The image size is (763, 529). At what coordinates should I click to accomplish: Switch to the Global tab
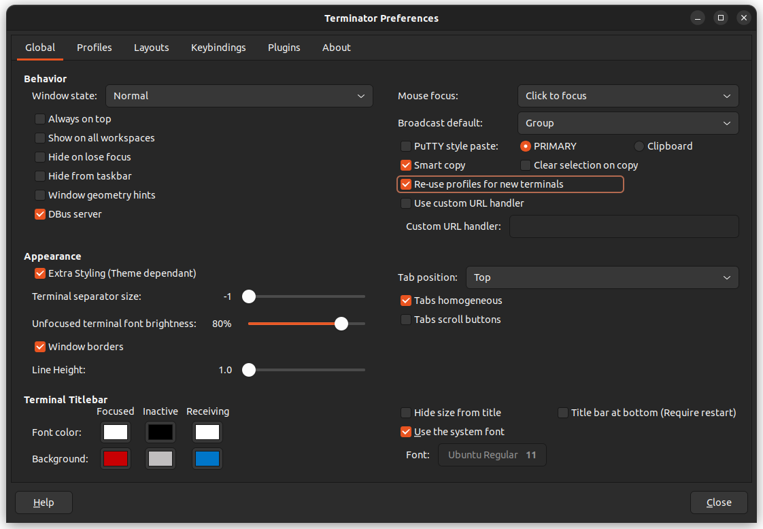click(x=40, y=48)
